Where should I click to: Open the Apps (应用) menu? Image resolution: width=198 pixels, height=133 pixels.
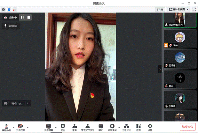pyautogui.click(x=138, y=127)
